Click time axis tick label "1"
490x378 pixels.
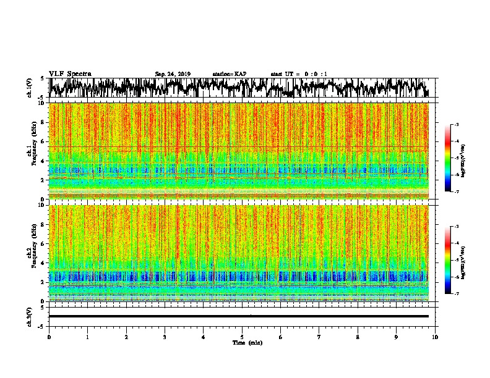point(87,337)
